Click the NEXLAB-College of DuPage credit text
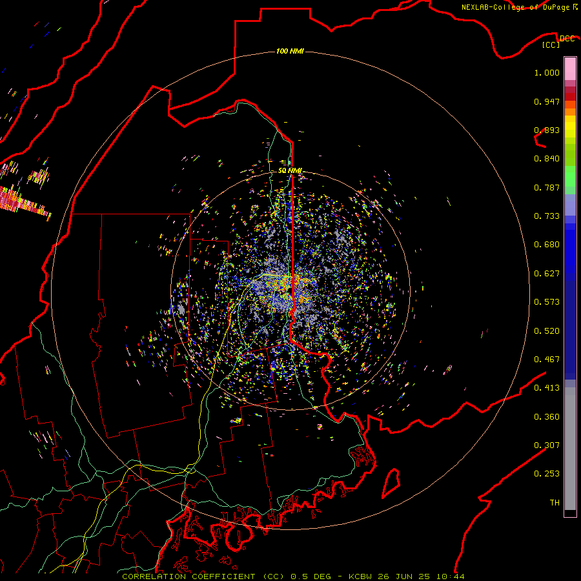The height and width of the screenshot is (581, 581). tap(520, 7)
